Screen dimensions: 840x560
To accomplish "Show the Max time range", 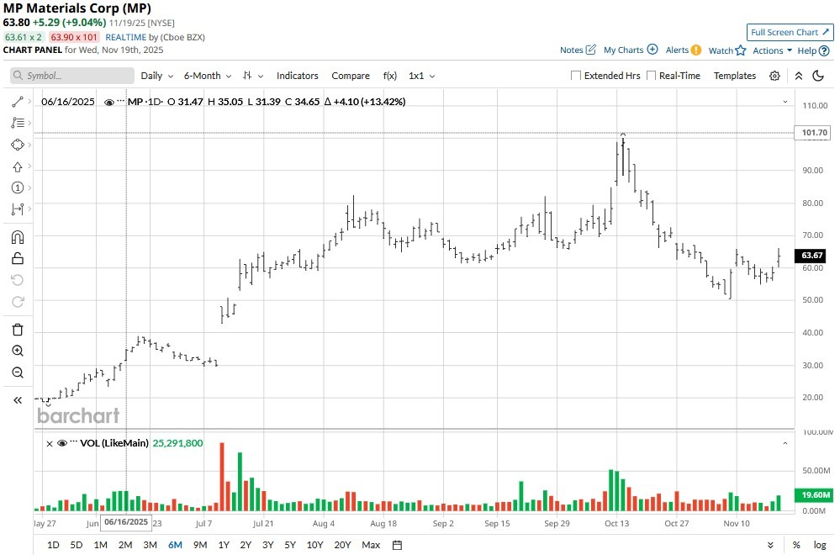I will click(x=371, y=546).
